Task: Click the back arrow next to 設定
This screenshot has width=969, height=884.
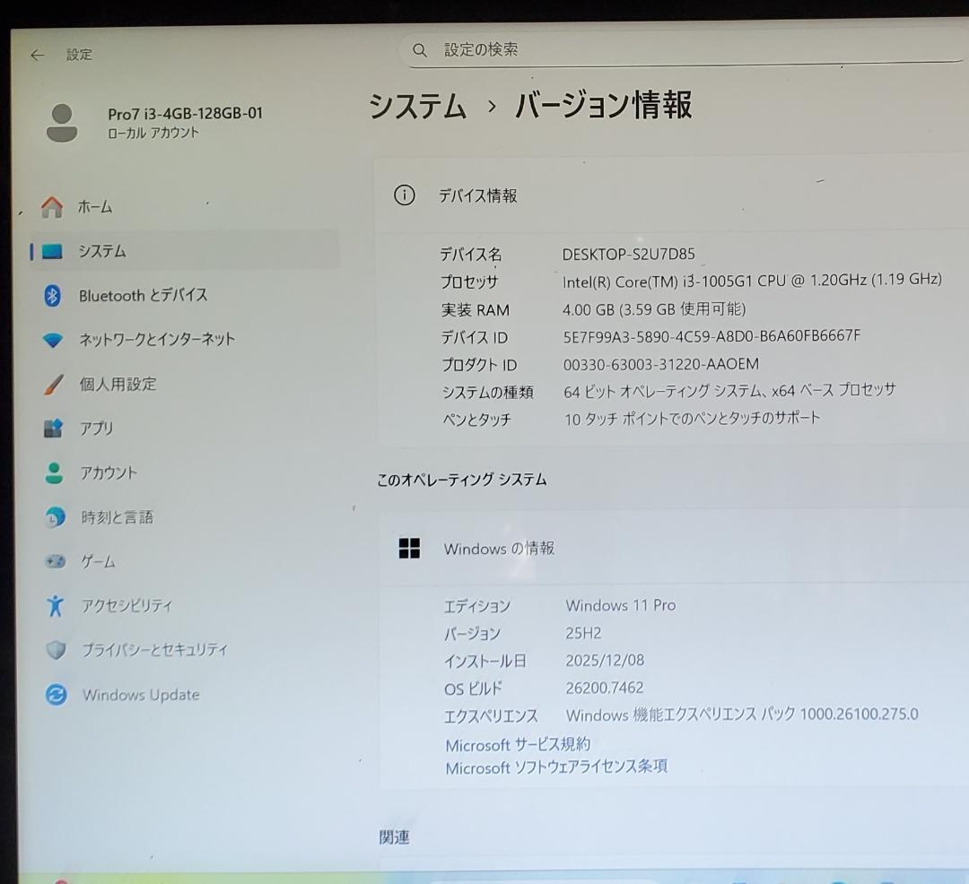Action: click(36, 55)
